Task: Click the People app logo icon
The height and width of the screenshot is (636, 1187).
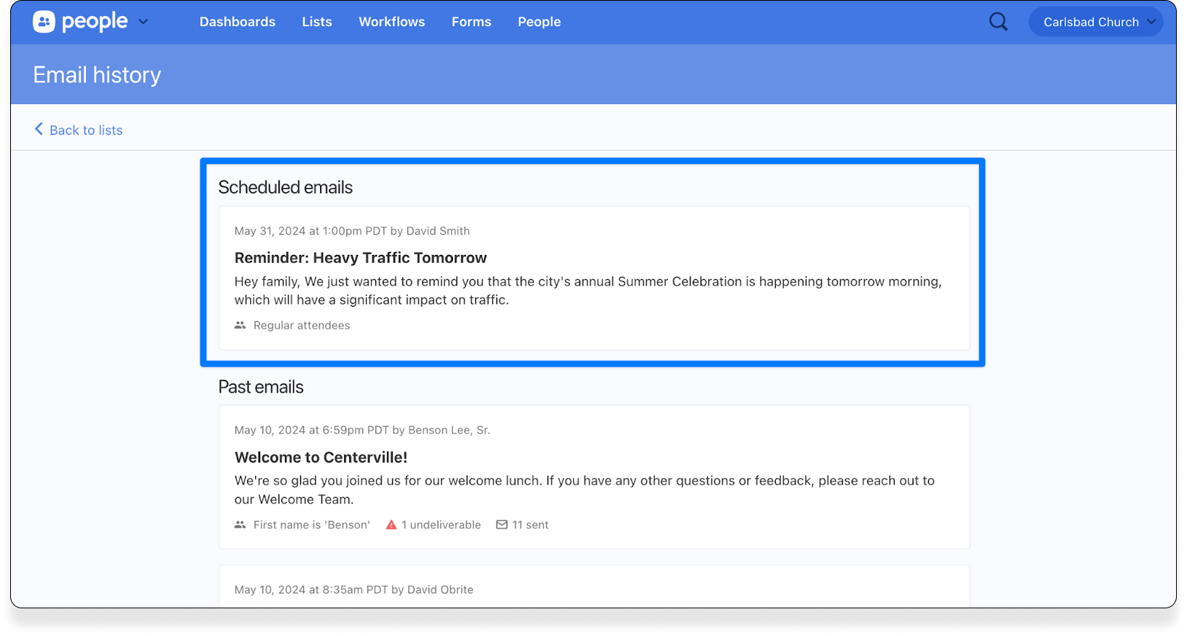Action: (x=44, y=22)
